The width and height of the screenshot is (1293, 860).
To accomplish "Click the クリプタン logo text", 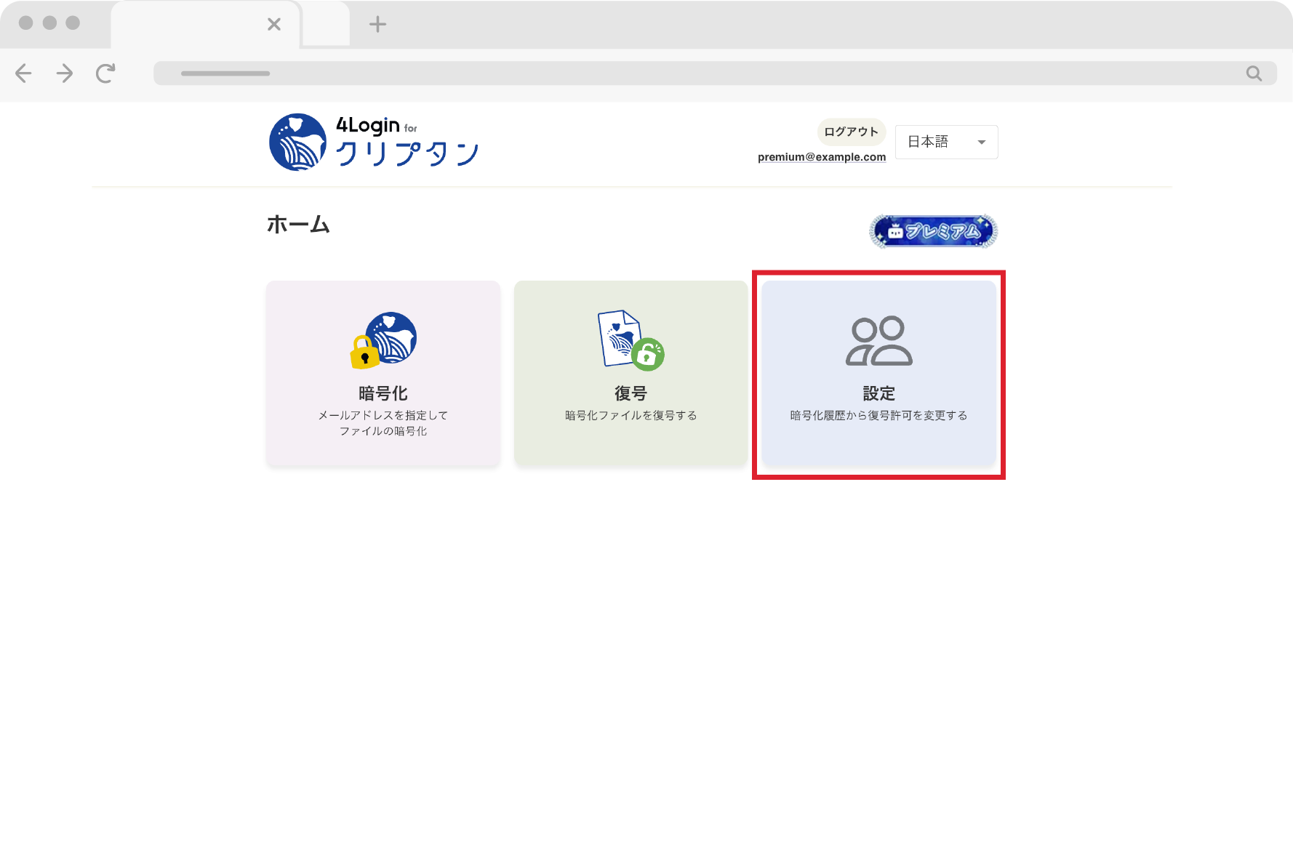I will (407, 153).
